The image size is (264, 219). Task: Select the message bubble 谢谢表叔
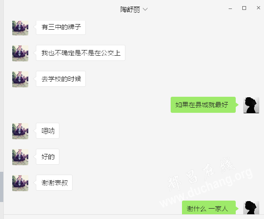tap(54, 183)
